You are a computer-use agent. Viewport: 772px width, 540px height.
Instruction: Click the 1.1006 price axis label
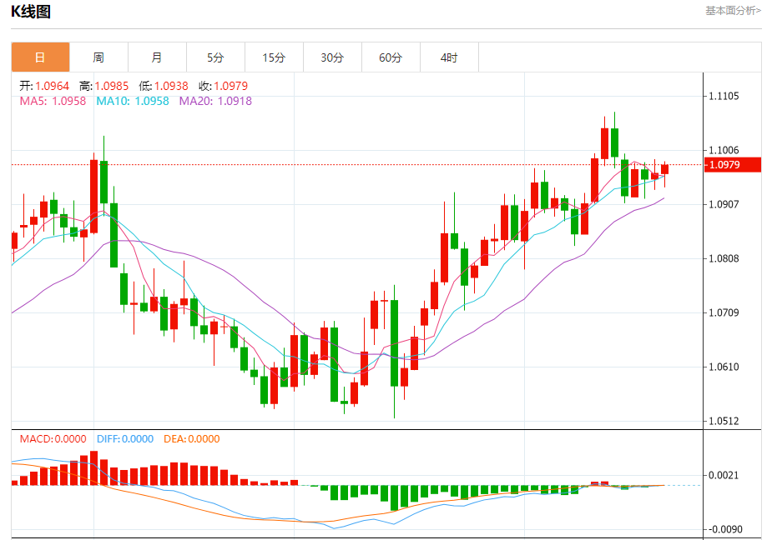[x=724, y=151]
